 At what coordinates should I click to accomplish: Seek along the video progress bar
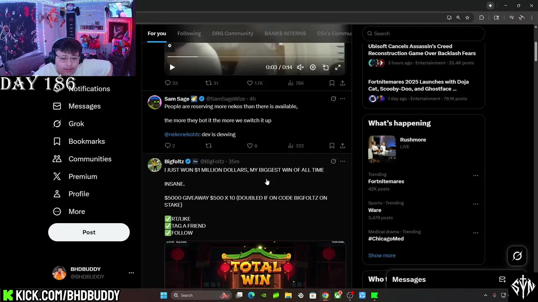(256, 56)
